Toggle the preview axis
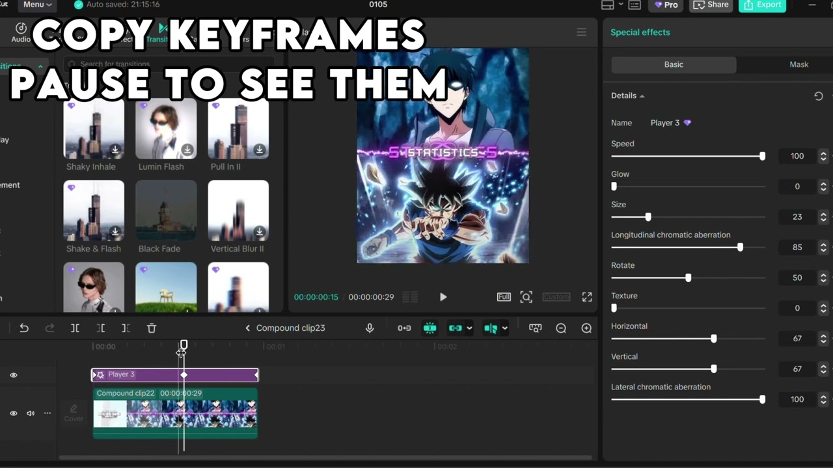The width and height of the screenshot is (833, 468). [491, 328]
